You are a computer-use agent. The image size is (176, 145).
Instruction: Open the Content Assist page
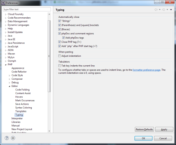tap(23, 93)
